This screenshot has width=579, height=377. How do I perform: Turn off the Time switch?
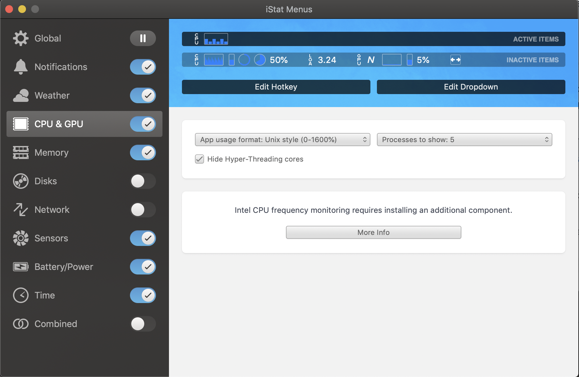143,295
